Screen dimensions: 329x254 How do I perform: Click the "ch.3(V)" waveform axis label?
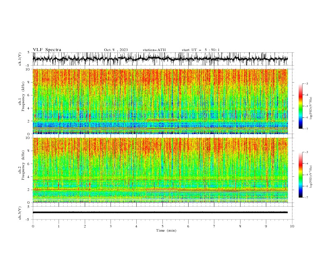coord(20,213)
